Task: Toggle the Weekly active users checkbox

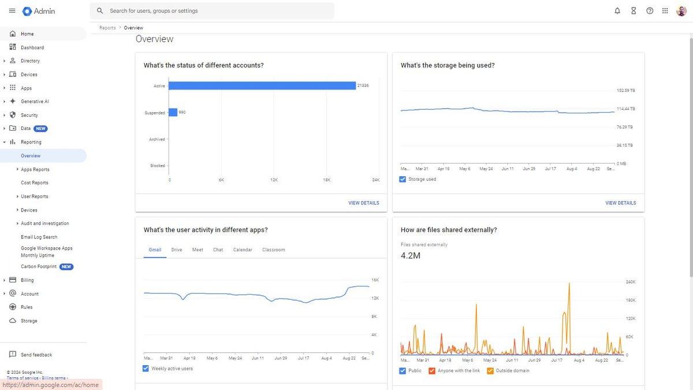Action: [146, 369]
